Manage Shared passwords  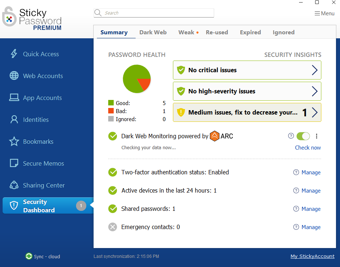click(x=311, y=209)
